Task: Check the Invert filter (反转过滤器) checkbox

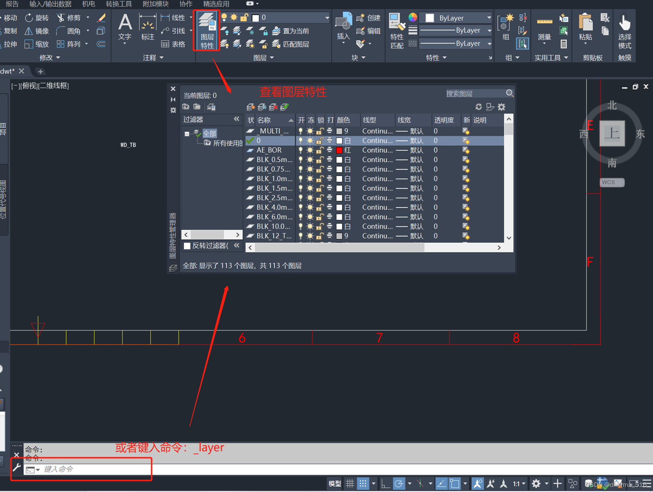Action: [187, 246]
